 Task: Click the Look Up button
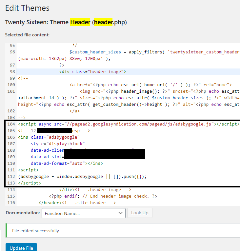pos(140,213)
